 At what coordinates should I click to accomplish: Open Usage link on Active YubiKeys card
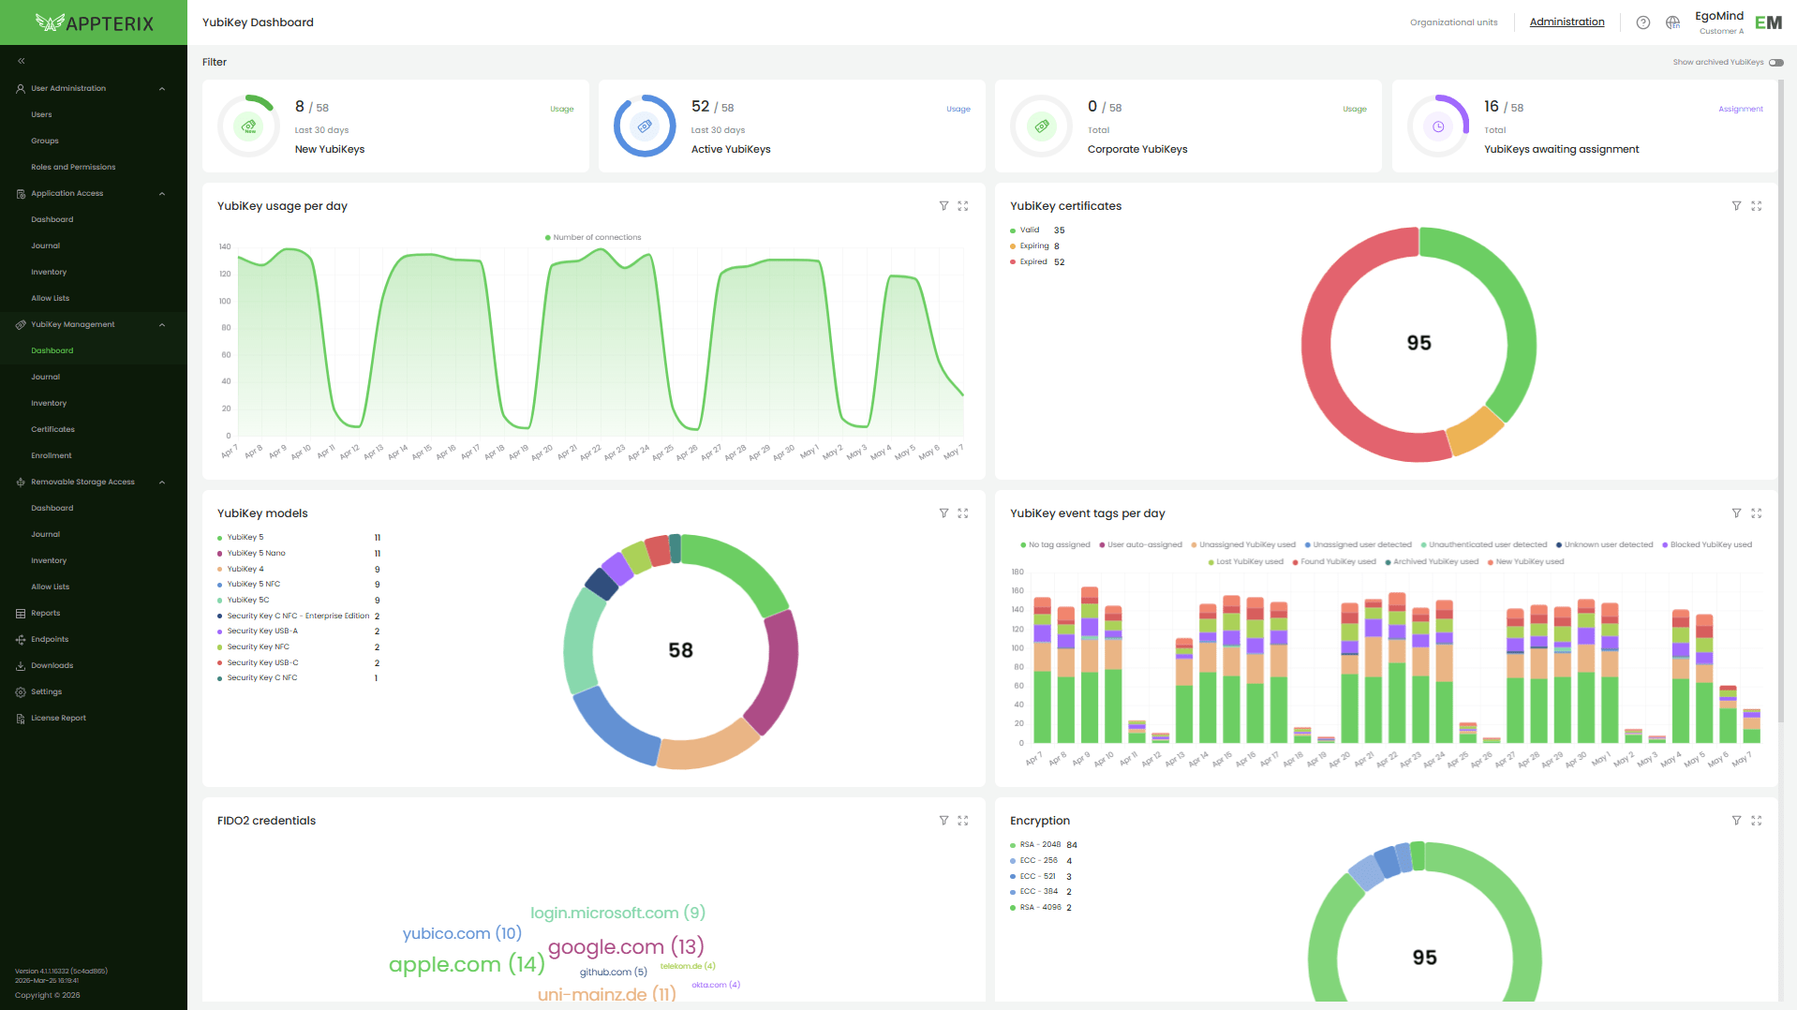pos(958,110)
